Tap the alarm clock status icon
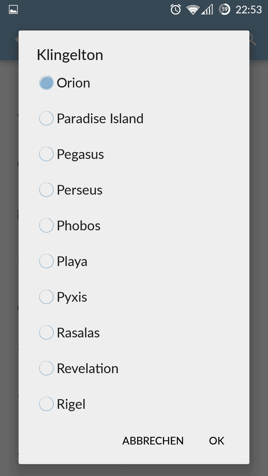This screenshot has width=268, height=476. (x=176, y=9)
